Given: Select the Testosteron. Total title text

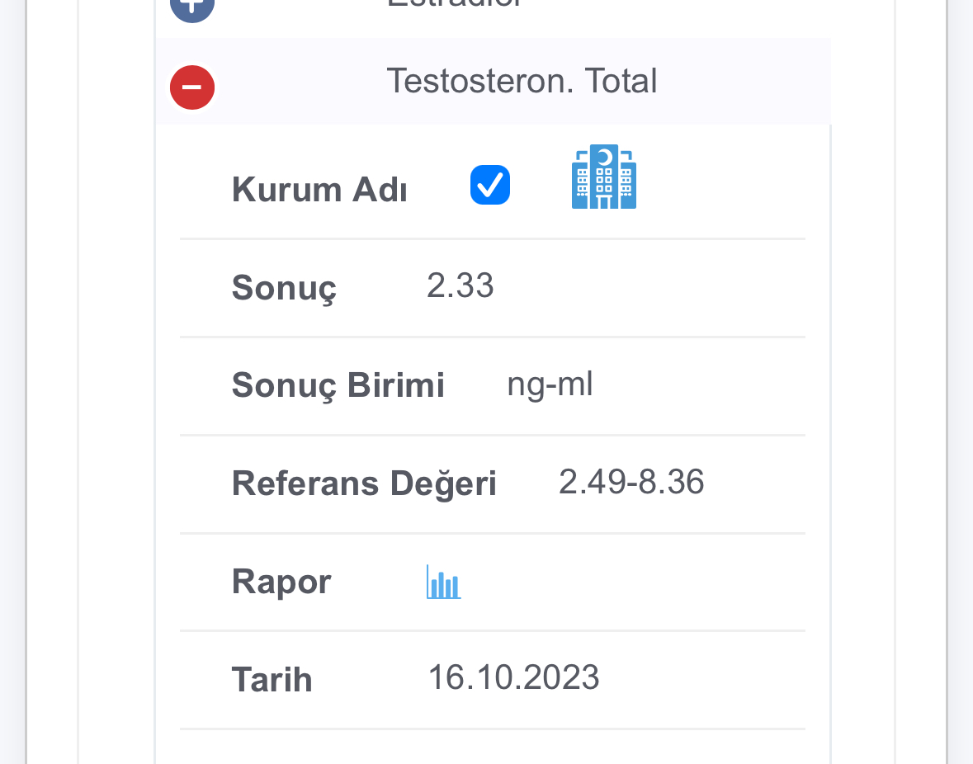Looking at the screenshot, I should click(522, 81).
